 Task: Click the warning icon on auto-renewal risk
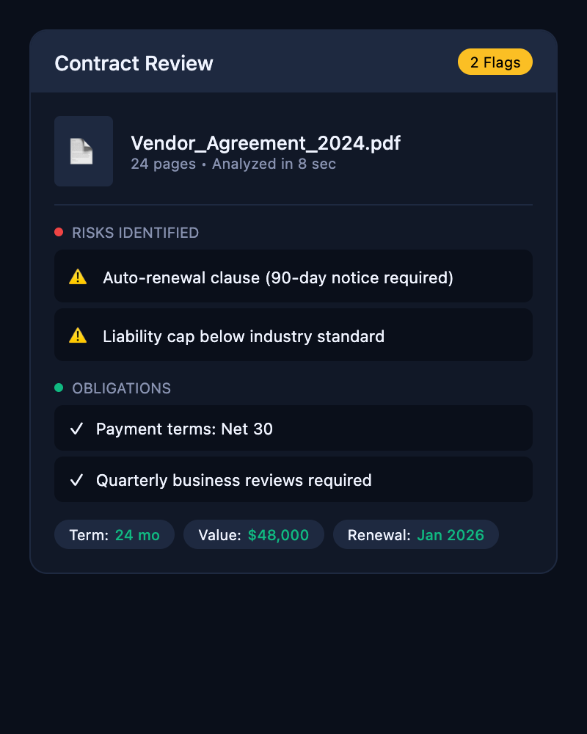(78, 277)
